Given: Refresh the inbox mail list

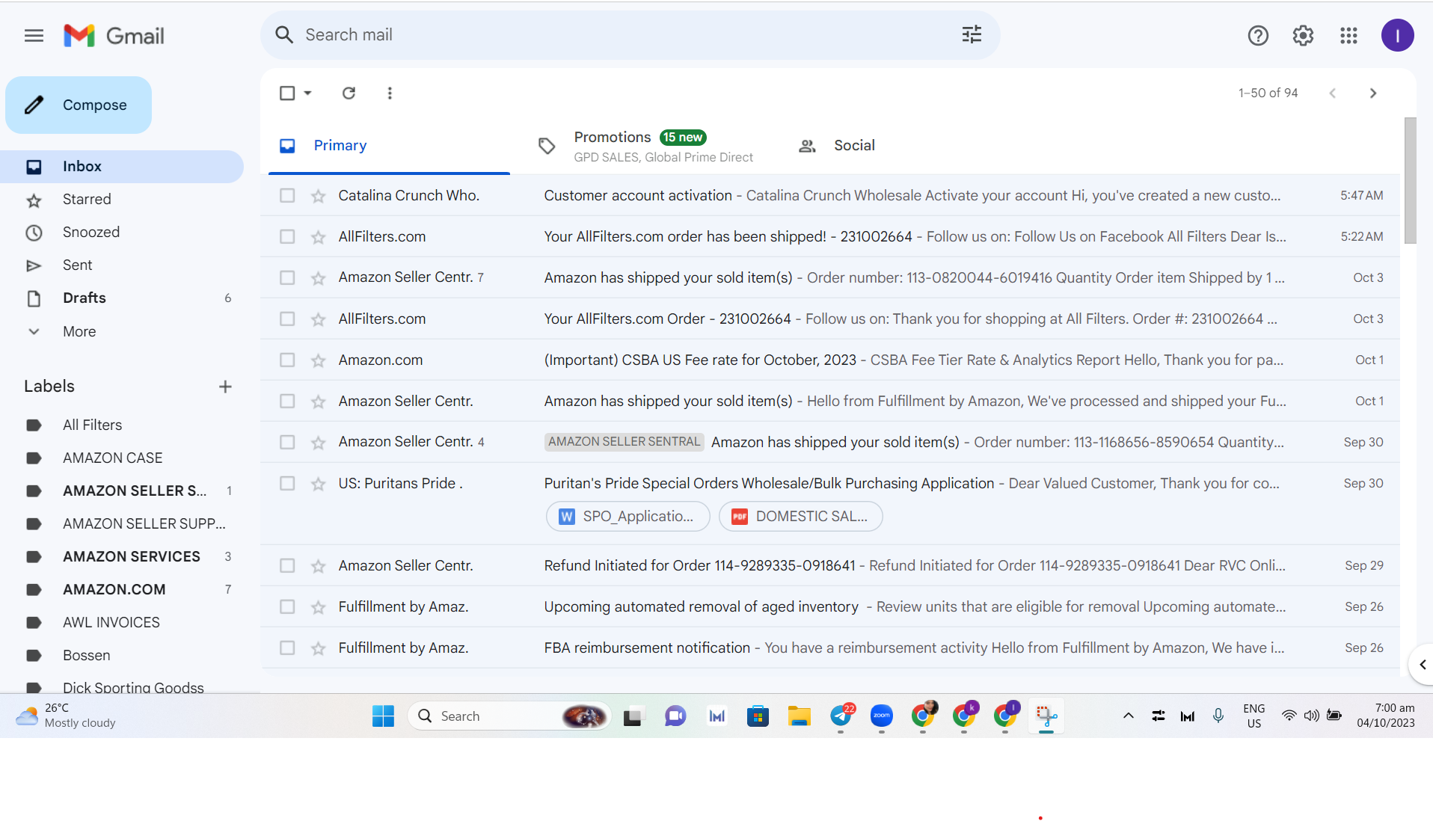Looking at the screenshot, I should point(349,93).
